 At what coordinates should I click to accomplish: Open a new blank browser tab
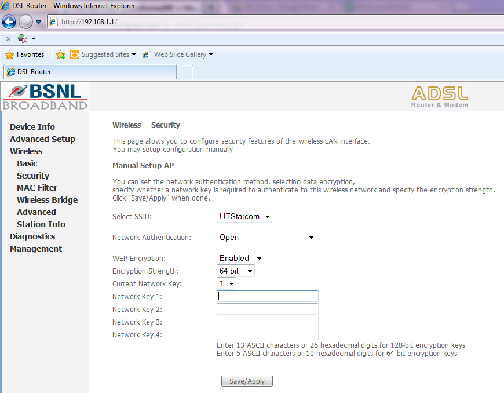point(184,72)
